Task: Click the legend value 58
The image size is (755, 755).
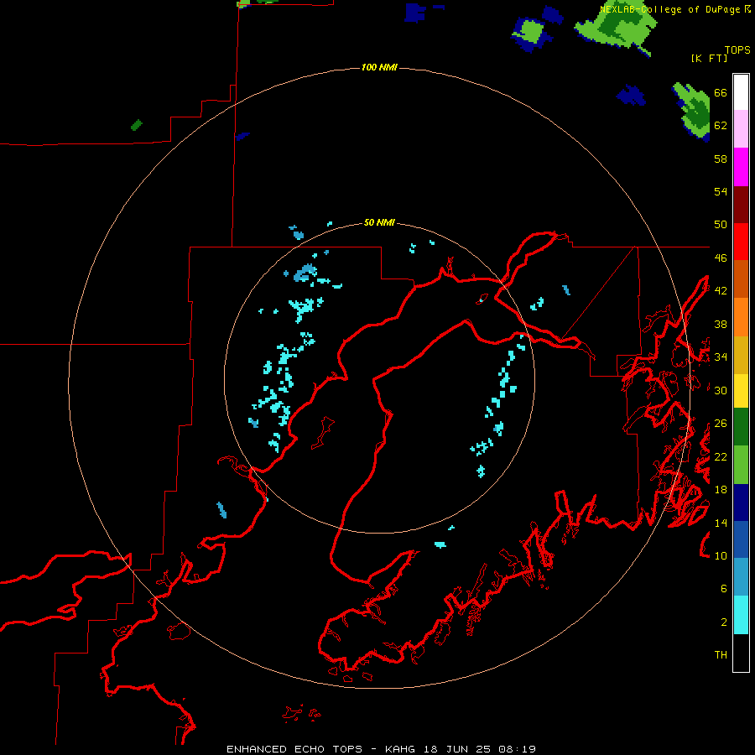Action: (721, 159)
